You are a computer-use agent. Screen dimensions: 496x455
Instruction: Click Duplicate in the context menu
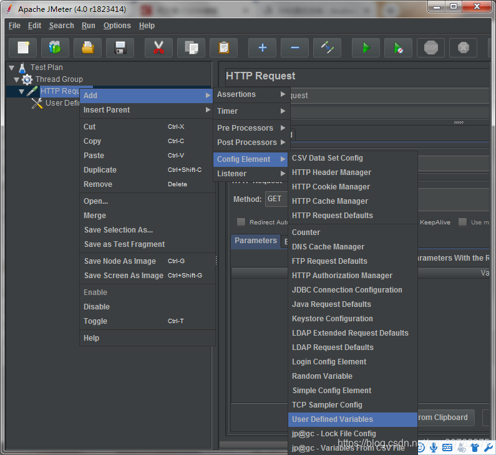(147, 170)
